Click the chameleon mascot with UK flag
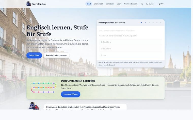Screen dimensions: 193x120 tap(34, 106)
